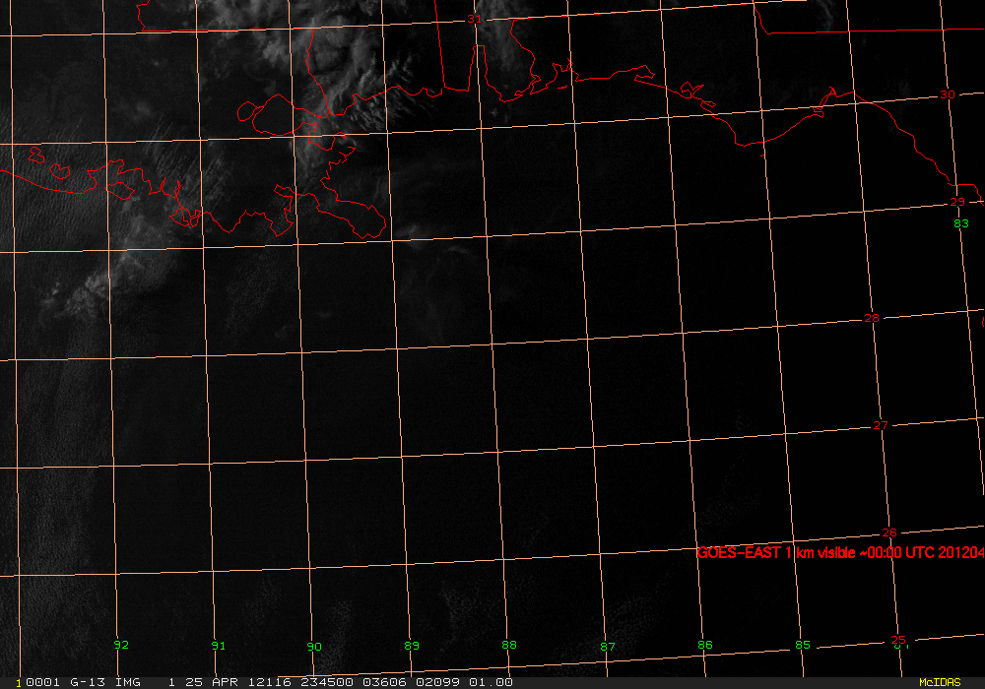Click the 0001 value in status bar

coord(42,682)
